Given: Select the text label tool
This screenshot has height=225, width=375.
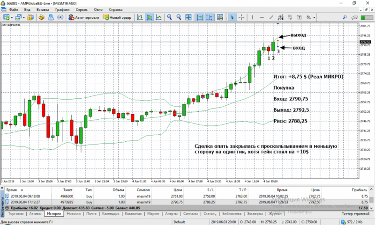Looking at the screenshot, I should click(299, 17).
